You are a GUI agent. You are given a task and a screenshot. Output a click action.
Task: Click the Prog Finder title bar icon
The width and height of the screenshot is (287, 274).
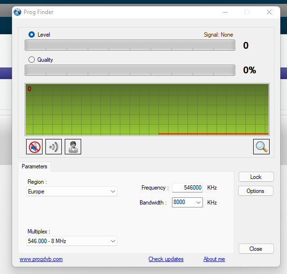17,12
